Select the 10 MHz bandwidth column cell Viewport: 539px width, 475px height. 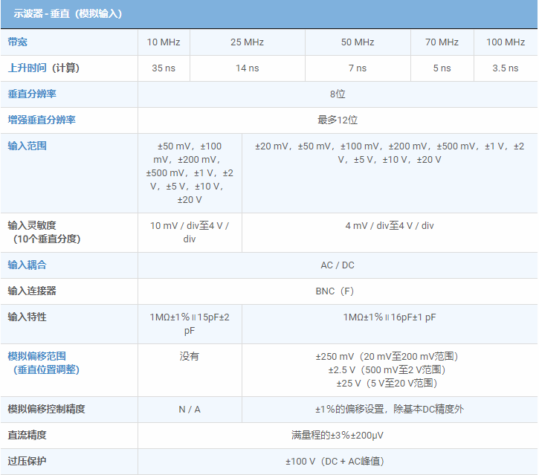tap(164, 42)
